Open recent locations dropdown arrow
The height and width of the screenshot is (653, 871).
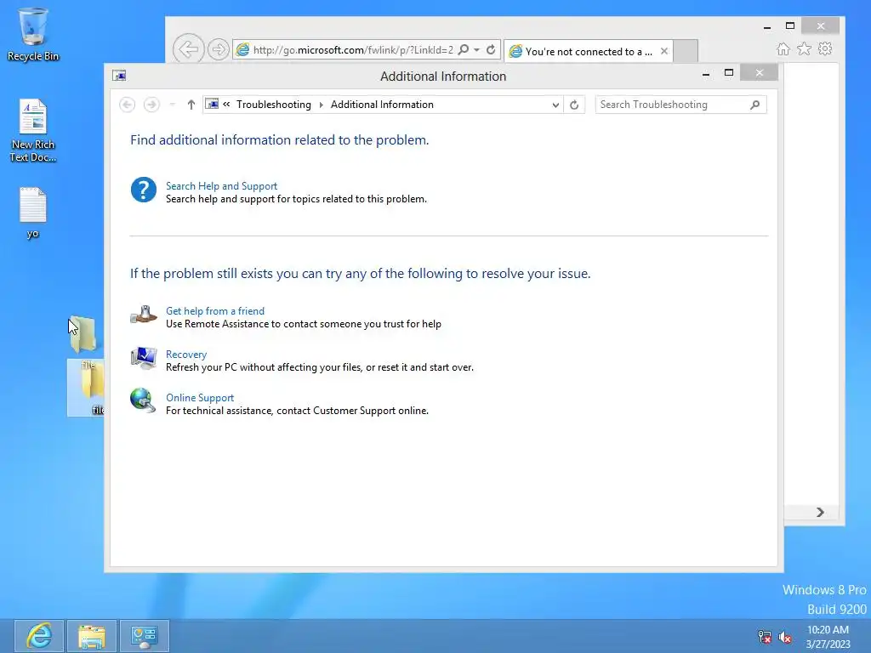click(x=172, y=105)
